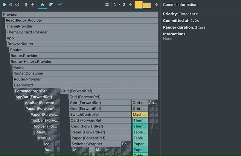Select the Dashboard component bar
Screen dimensions: 241x156
tap(85, 85)
